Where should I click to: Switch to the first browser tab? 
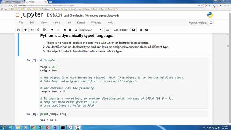point(13,2)
